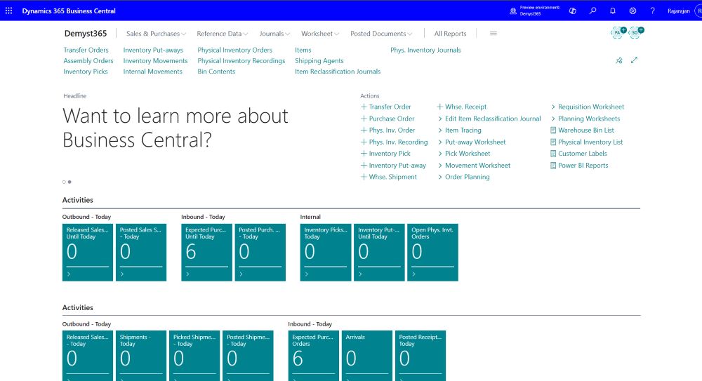Click plus icon for Inventory Pick
The height and width of the screenshot is (381, 702).
click(364, 154)
